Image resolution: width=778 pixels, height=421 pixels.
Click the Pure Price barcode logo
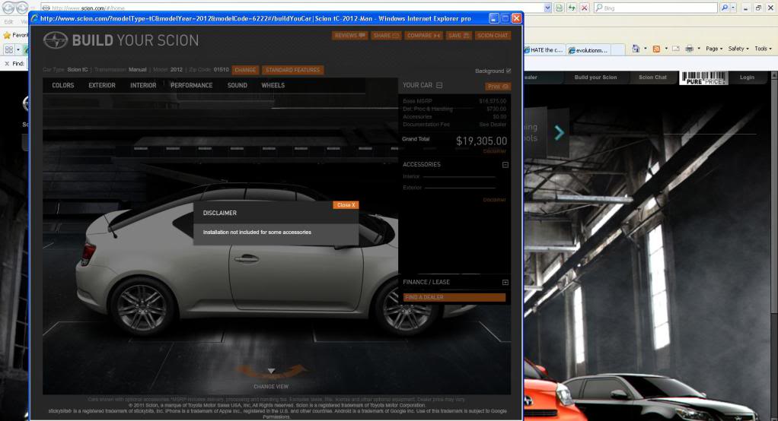[703, 78]
